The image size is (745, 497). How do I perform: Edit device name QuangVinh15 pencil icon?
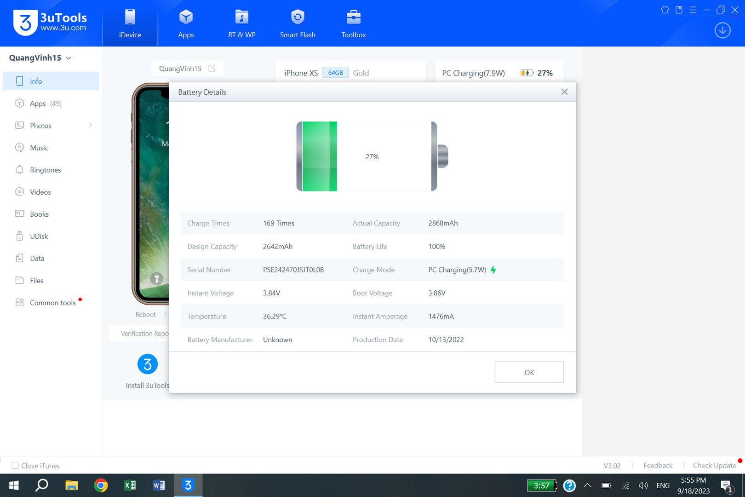point(212,69)
